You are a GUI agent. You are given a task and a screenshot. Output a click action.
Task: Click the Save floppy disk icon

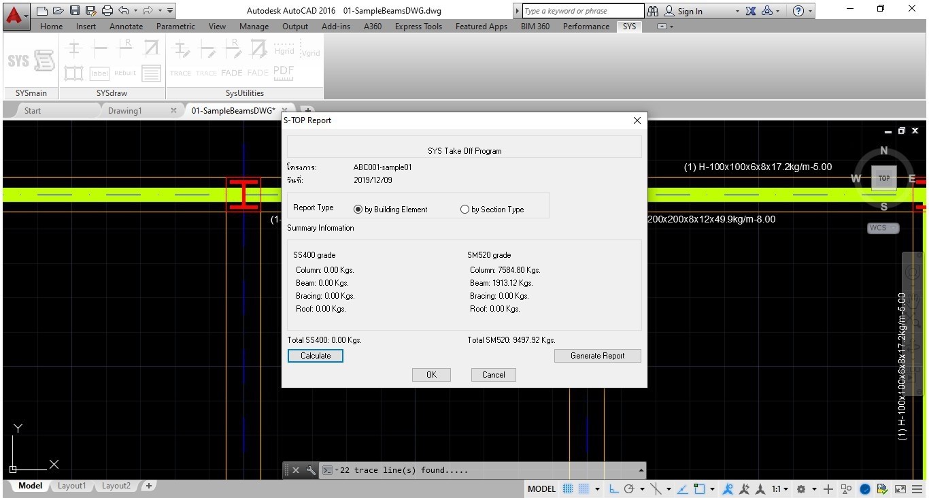(x=75, y=11)
